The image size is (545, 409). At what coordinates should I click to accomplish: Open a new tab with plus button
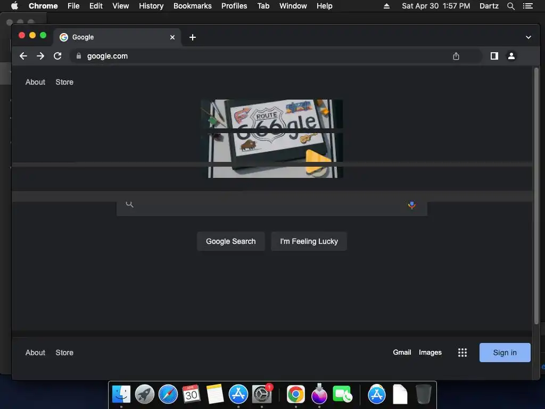[x=193, y=37]
